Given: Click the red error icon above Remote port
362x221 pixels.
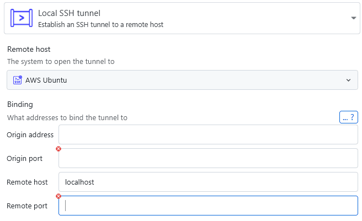Looking at the screenshot, I should [x=58, y=196].
